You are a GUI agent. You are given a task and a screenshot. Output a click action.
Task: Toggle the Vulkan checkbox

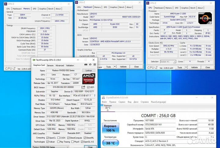click(x=48, y=142)
